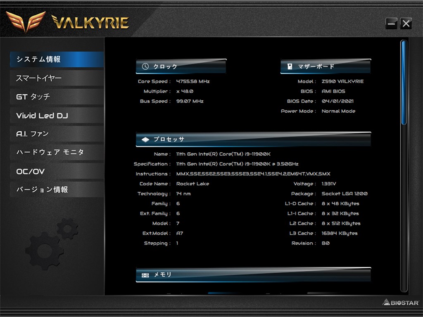This screenshot has height=317, width=423.
Task: Click the L2 Cache value 8 x 512 KBytes
Action: pos(341,223)
